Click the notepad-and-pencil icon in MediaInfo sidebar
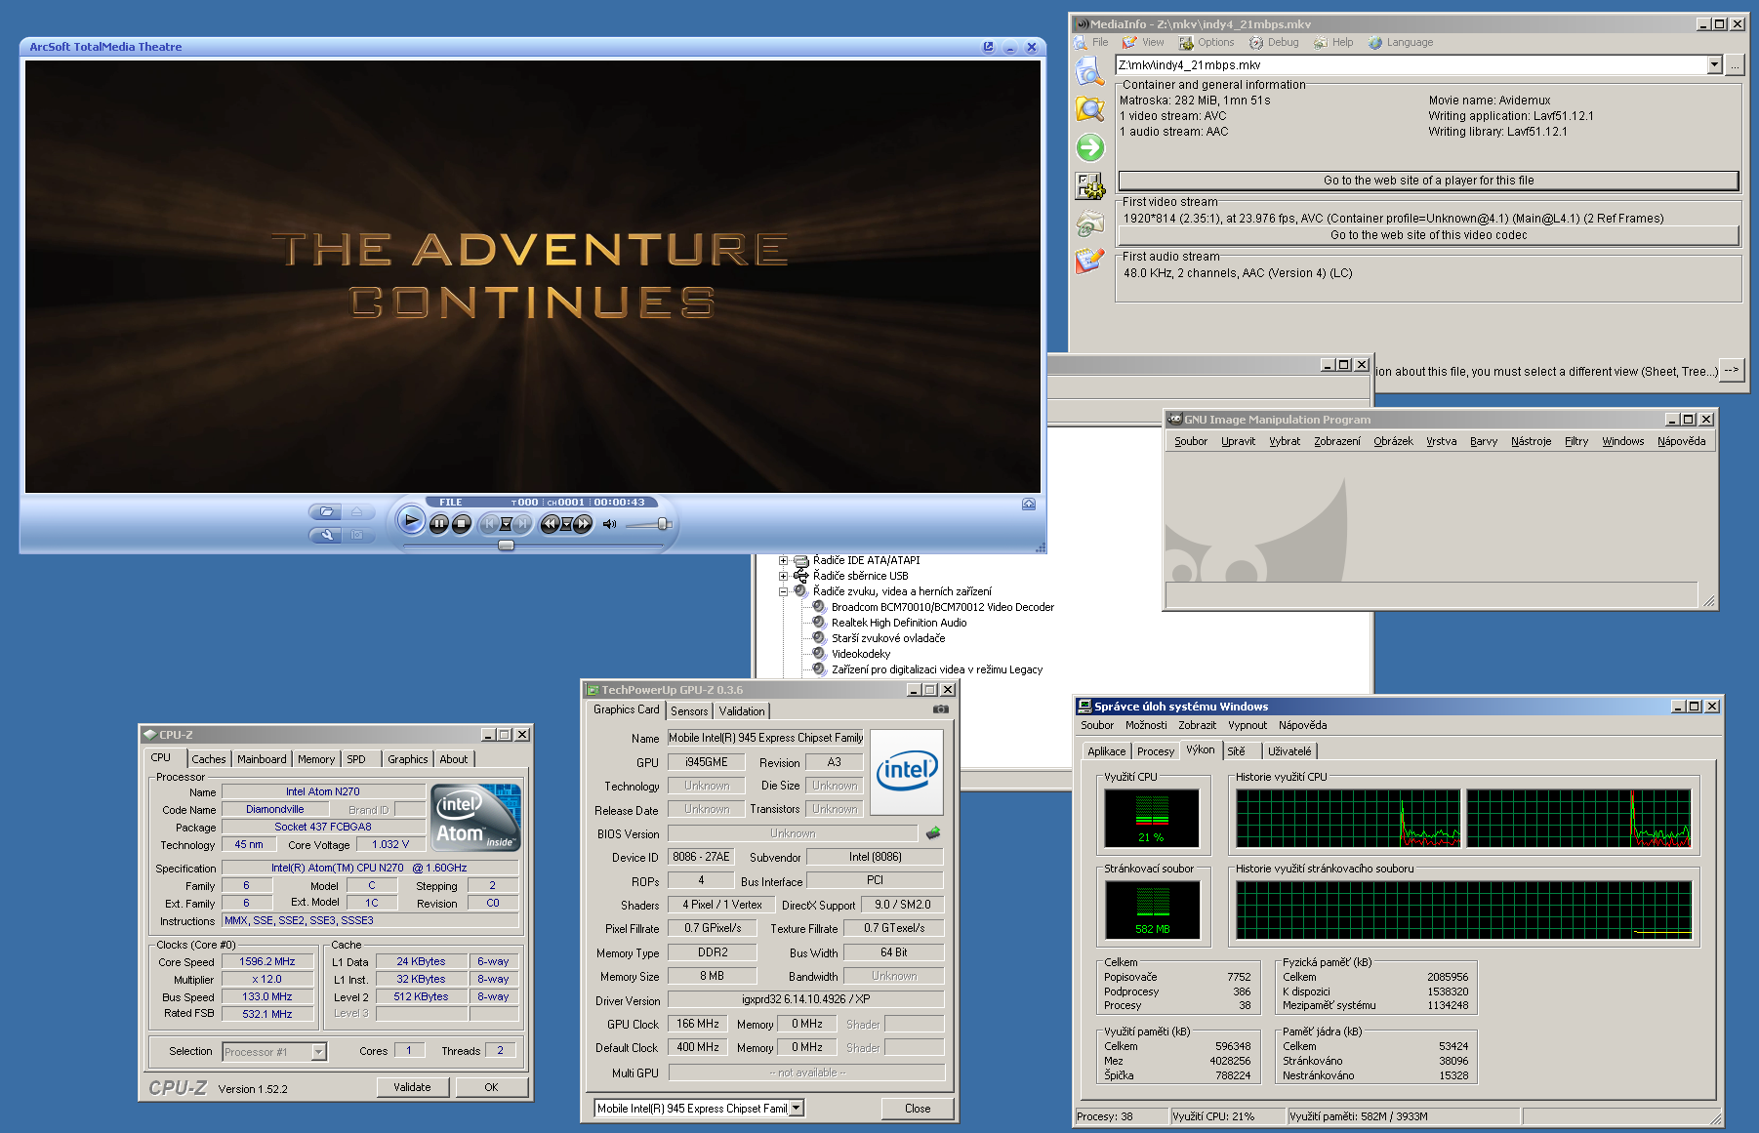The width and height of the screenshot is (1759, 1133). (x=1089, y=262)
